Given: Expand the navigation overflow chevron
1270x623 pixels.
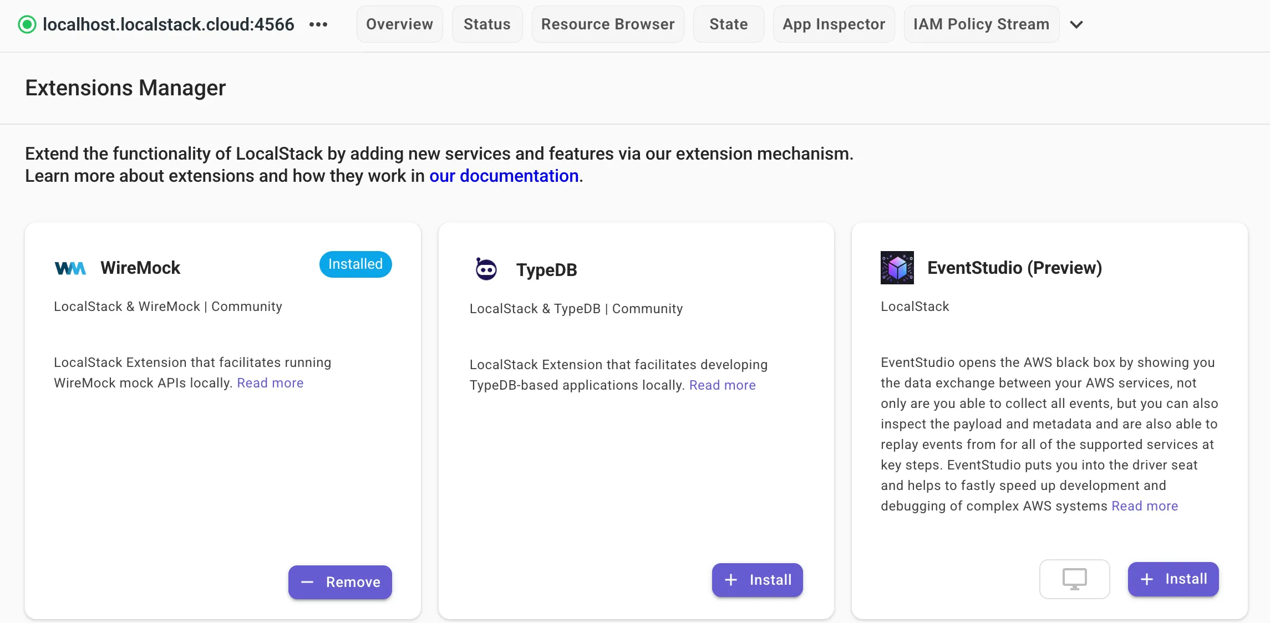Looking at the screenshot, I should [x=1077, y=24].
